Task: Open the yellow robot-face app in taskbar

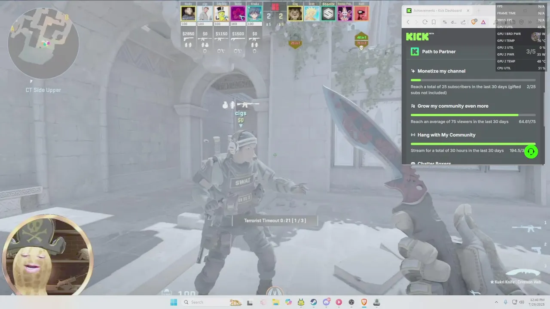Action: pos(301,302)
